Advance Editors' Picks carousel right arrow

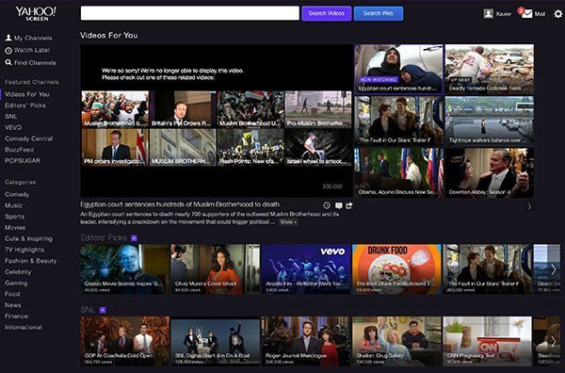554,269
